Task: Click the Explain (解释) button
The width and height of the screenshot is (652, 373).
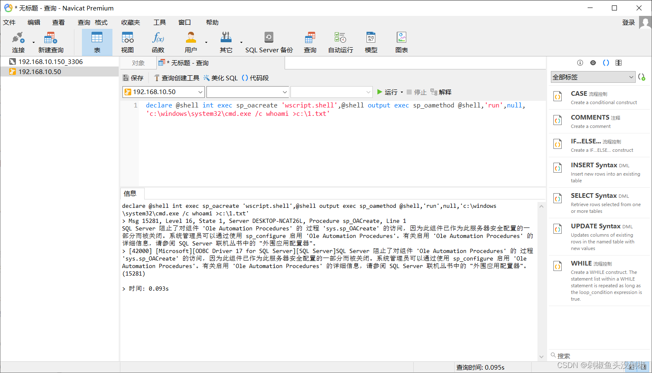Action: coord(441,92)
